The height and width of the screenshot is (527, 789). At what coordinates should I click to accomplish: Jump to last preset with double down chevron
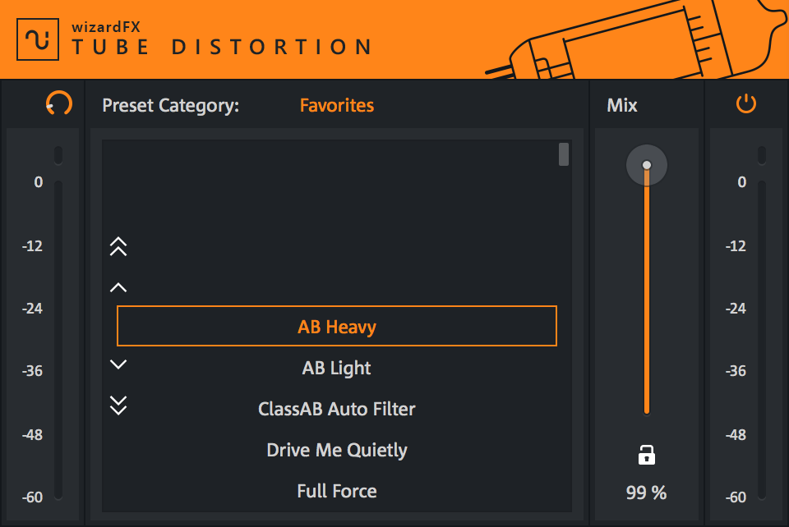click(118, 405)
